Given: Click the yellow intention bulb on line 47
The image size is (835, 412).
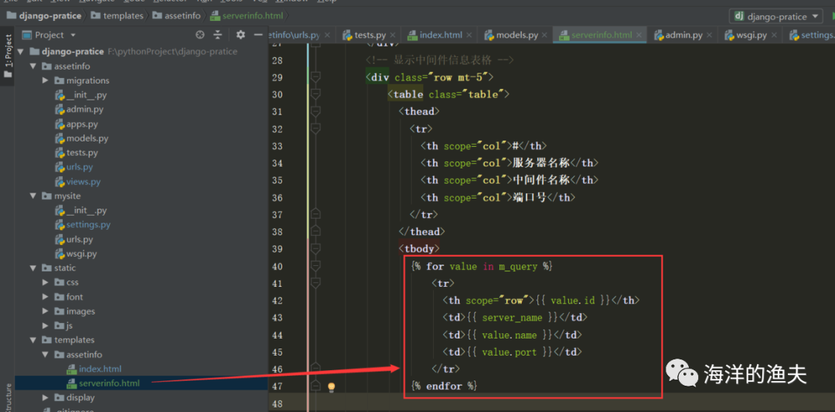Looking at the screenshot, I should [x=331, y=386].
